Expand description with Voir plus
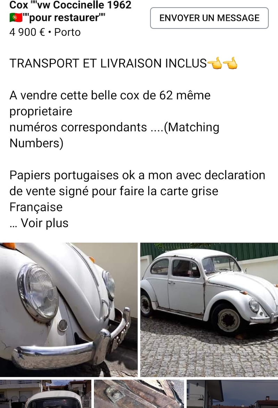 (44, 223)
